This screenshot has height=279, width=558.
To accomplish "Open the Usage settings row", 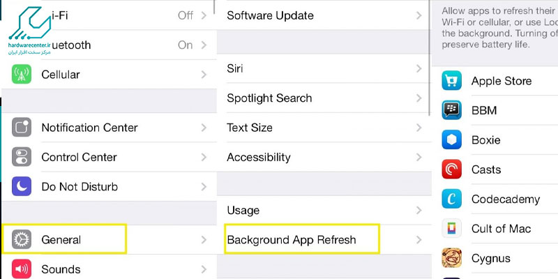I will coord(243,210).
